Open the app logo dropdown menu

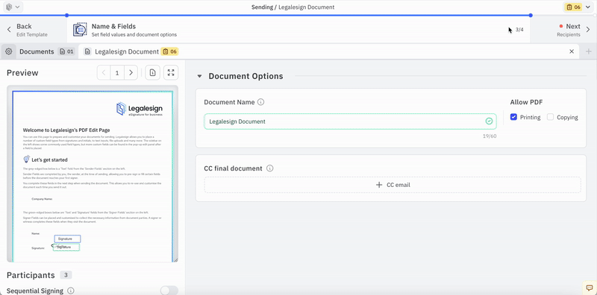[13, 7]
